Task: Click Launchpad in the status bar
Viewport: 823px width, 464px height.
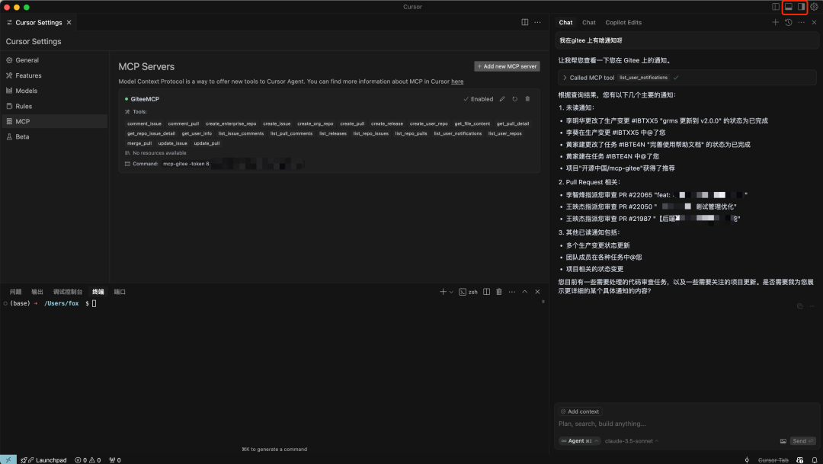Action: click(44, 460)
